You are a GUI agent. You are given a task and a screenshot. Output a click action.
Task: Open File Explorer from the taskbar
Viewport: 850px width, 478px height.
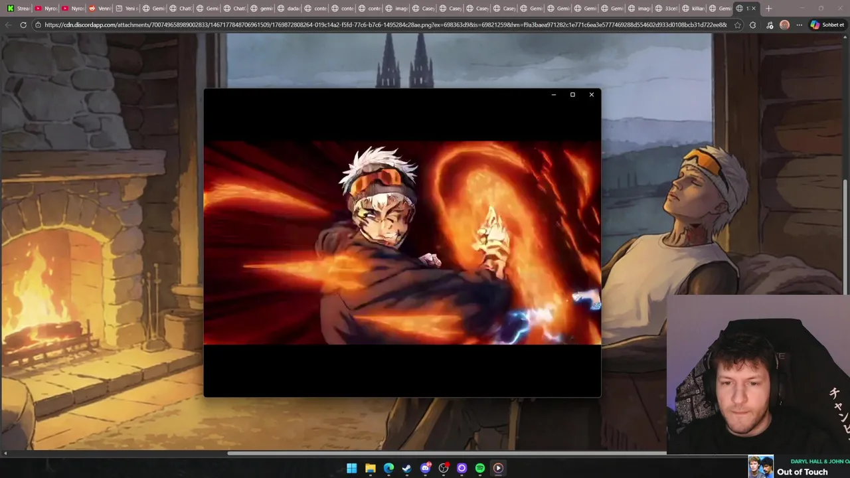pyautogui.click(x=371, y=468)
